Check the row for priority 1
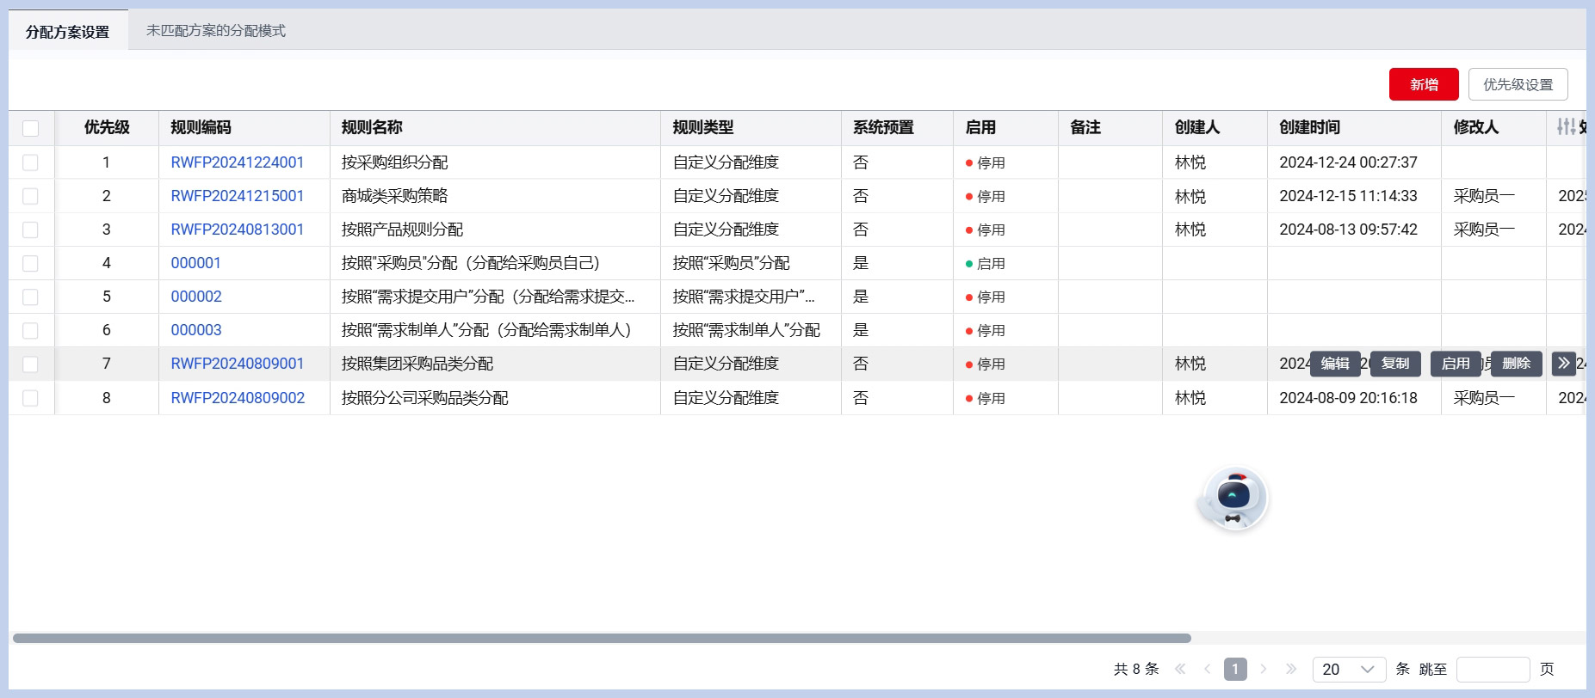 [x=31, y=162]
